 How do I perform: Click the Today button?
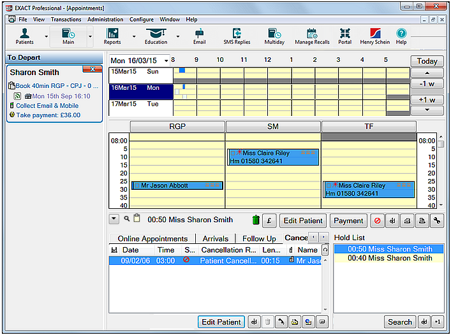[x=427, y=61]
